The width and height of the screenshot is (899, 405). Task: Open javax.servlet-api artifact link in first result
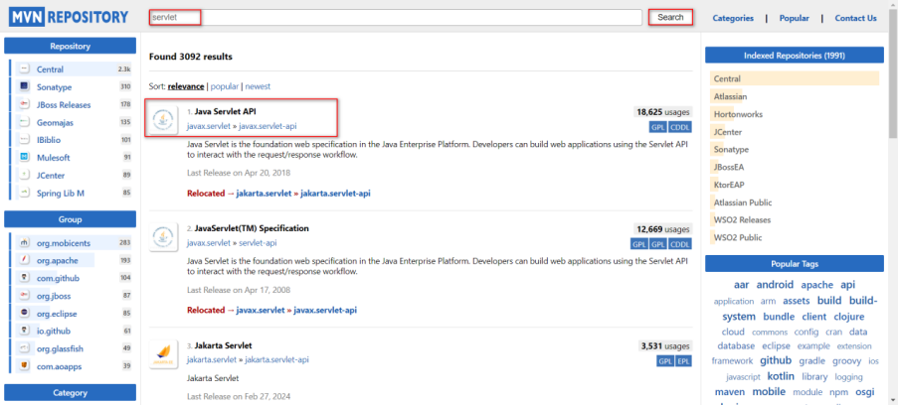(268, 126)
